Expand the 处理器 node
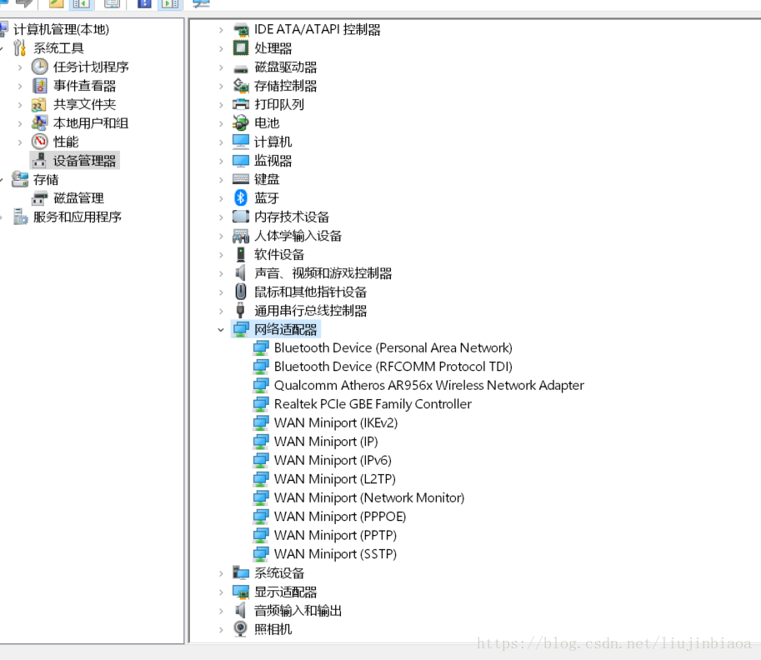 (x=221, y=48)
